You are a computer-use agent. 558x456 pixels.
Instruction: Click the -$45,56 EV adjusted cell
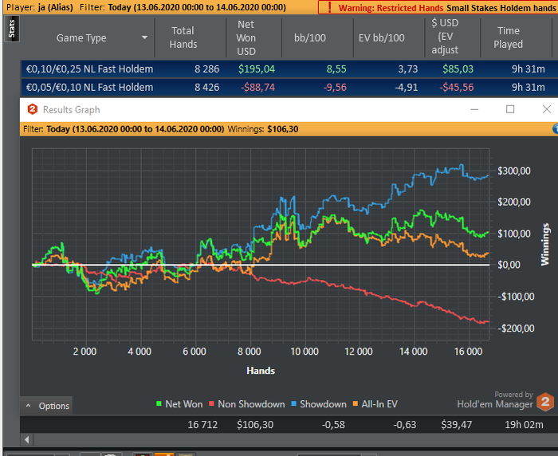(x=457, y=88)
